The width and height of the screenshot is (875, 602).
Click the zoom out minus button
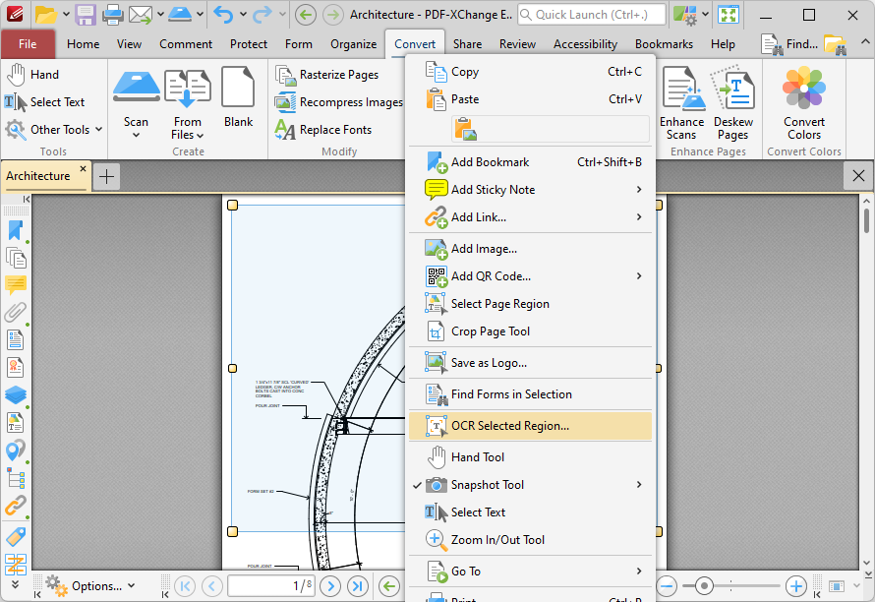pyautogui.click(x=667, y=586)
